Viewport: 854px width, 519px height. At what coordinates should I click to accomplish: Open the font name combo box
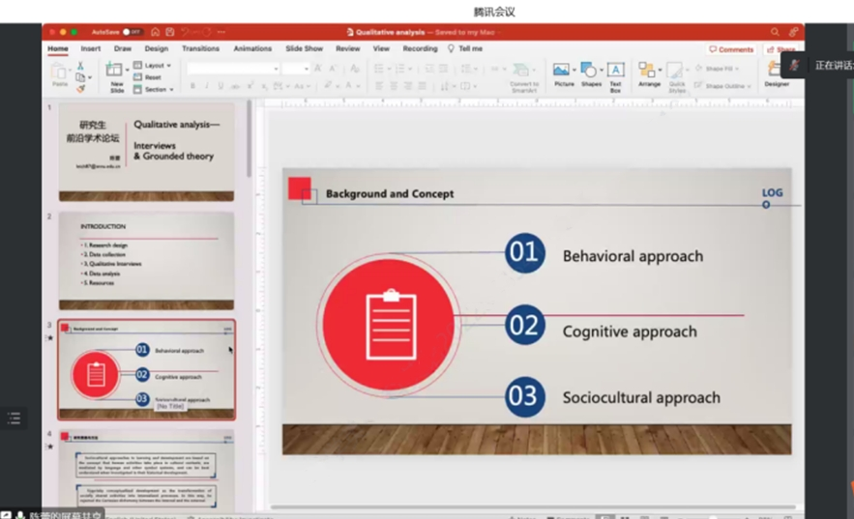(233, 69)
